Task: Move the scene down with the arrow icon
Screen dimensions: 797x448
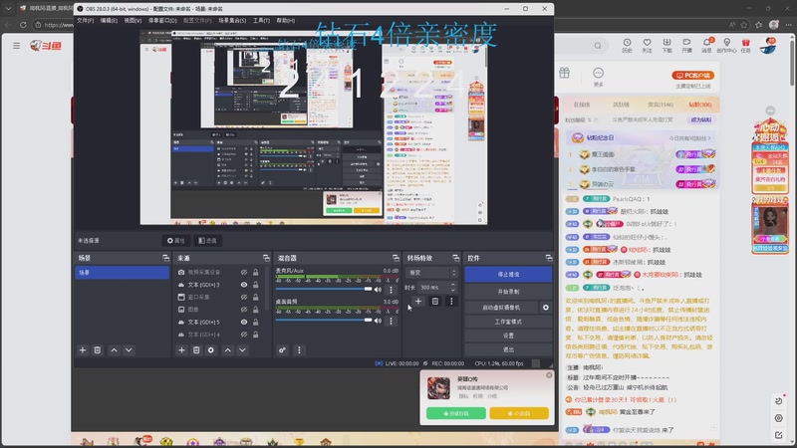Action: tap(129, 350)
